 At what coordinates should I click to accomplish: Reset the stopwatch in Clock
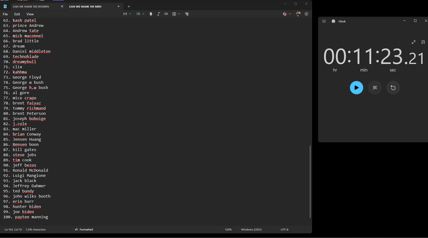[393, 88]
